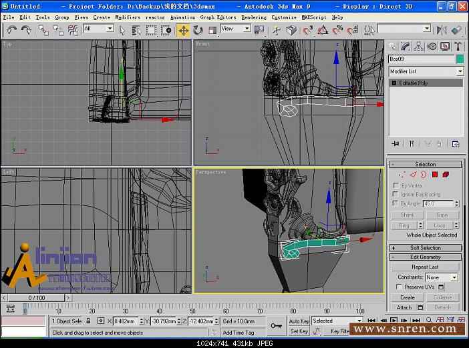Select the Select and Move tool
Screen dimensions: 469x348
183,30
